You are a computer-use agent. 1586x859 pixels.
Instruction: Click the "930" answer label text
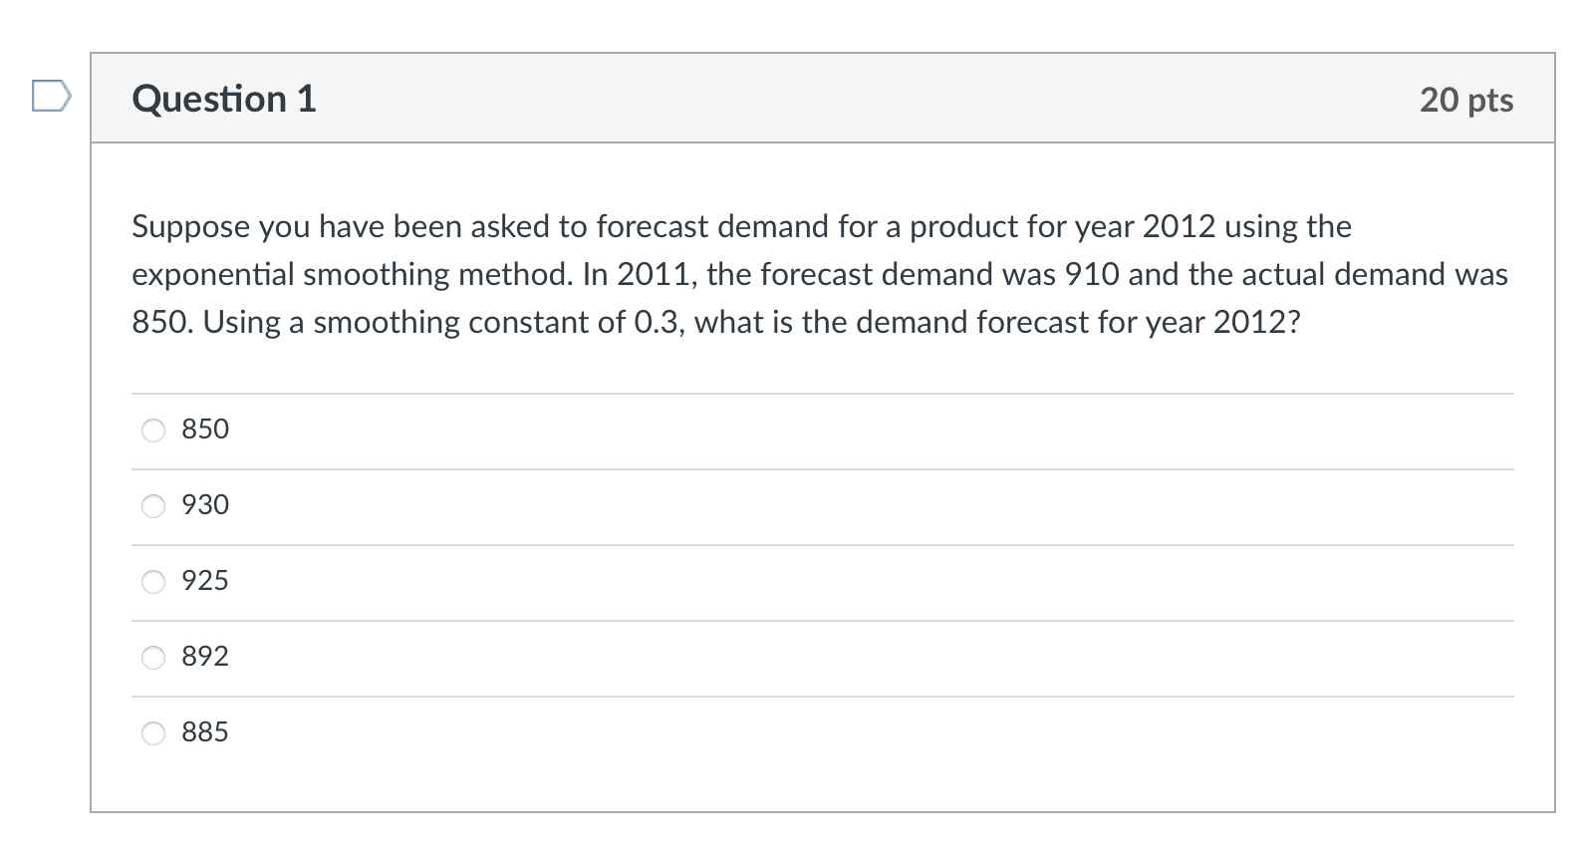pos(205,504)
